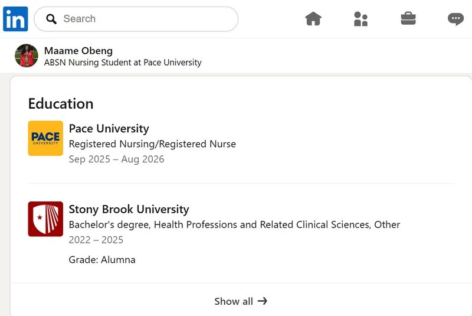Image resolution: width=472 pixels, height=316 pixels.
Task: Open the Pace University logo
Action: pos(45,138)
